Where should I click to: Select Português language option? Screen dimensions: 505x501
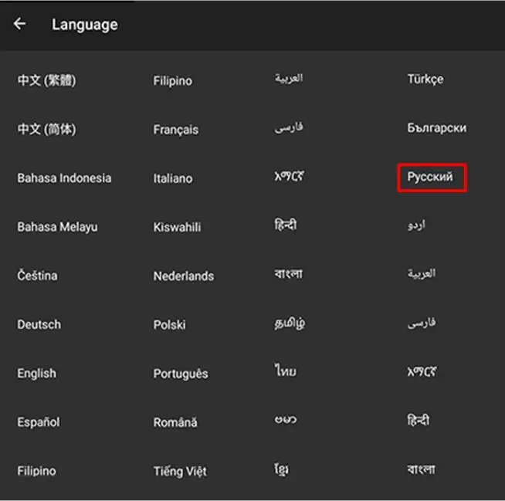(181, 374)
